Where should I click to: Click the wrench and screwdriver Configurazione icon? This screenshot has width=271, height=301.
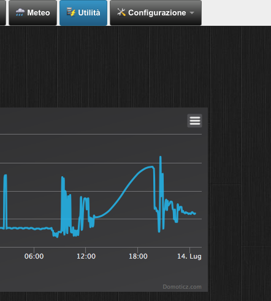121,12
